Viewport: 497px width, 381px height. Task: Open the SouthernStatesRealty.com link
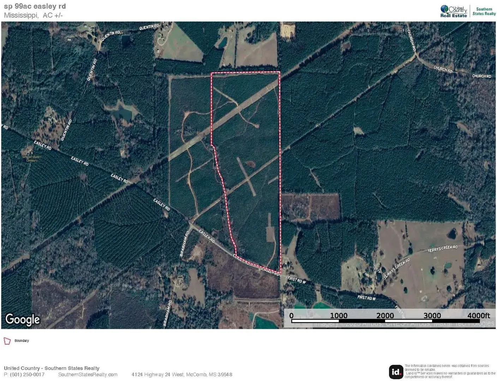click(x=88, y=375)
